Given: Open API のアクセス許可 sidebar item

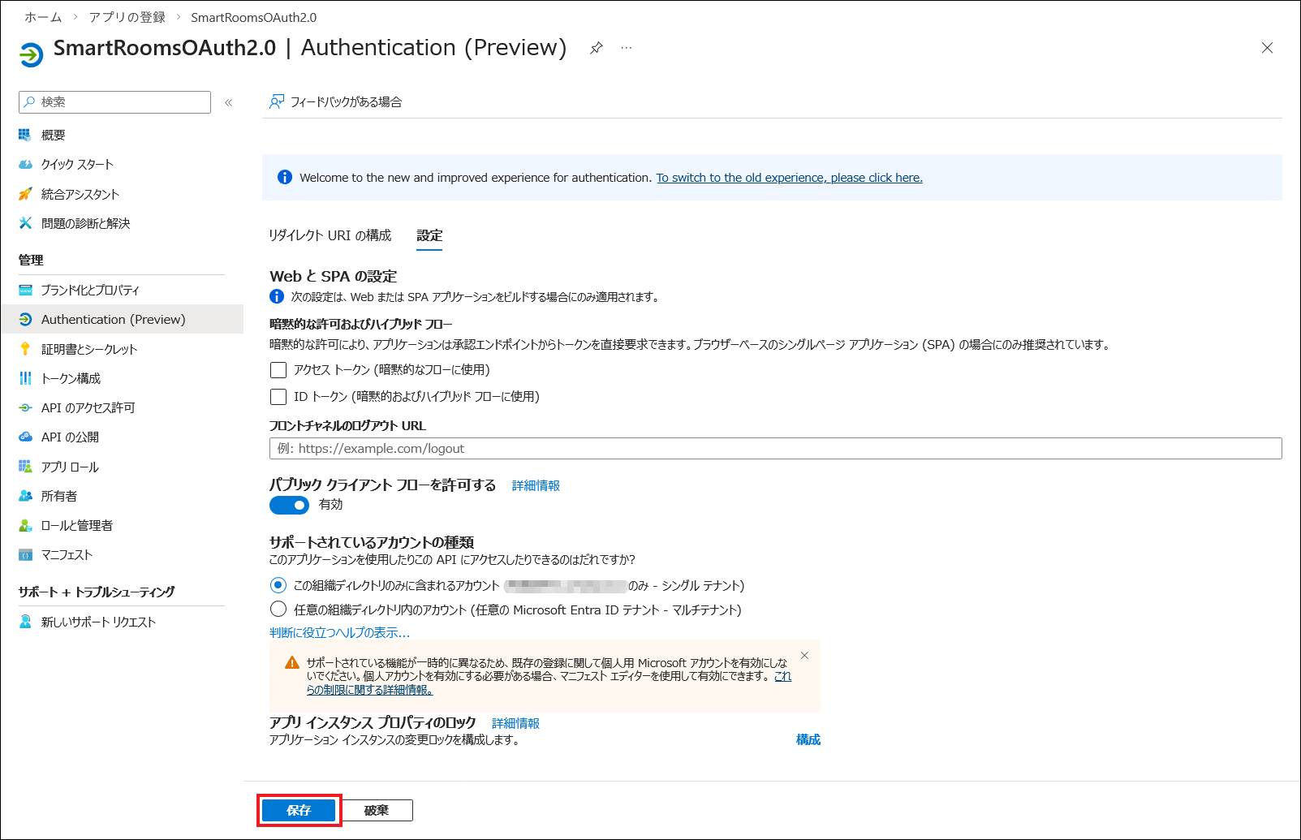Looking at the screenshot, I should (x=88, y=407).
